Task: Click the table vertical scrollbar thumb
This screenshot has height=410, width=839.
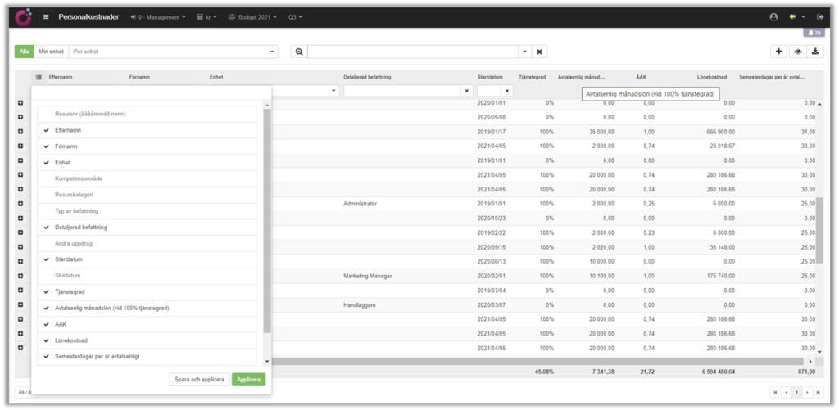Action: 820,230
